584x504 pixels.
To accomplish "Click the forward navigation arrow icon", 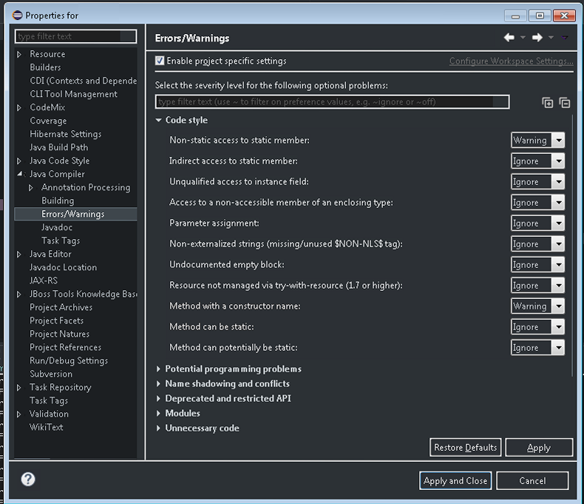I will 537,38.
